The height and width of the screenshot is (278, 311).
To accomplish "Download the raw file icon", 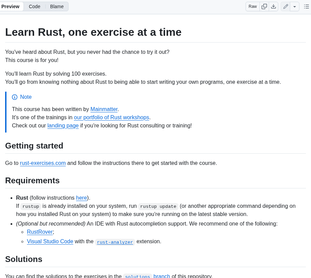I will point(273,6).
